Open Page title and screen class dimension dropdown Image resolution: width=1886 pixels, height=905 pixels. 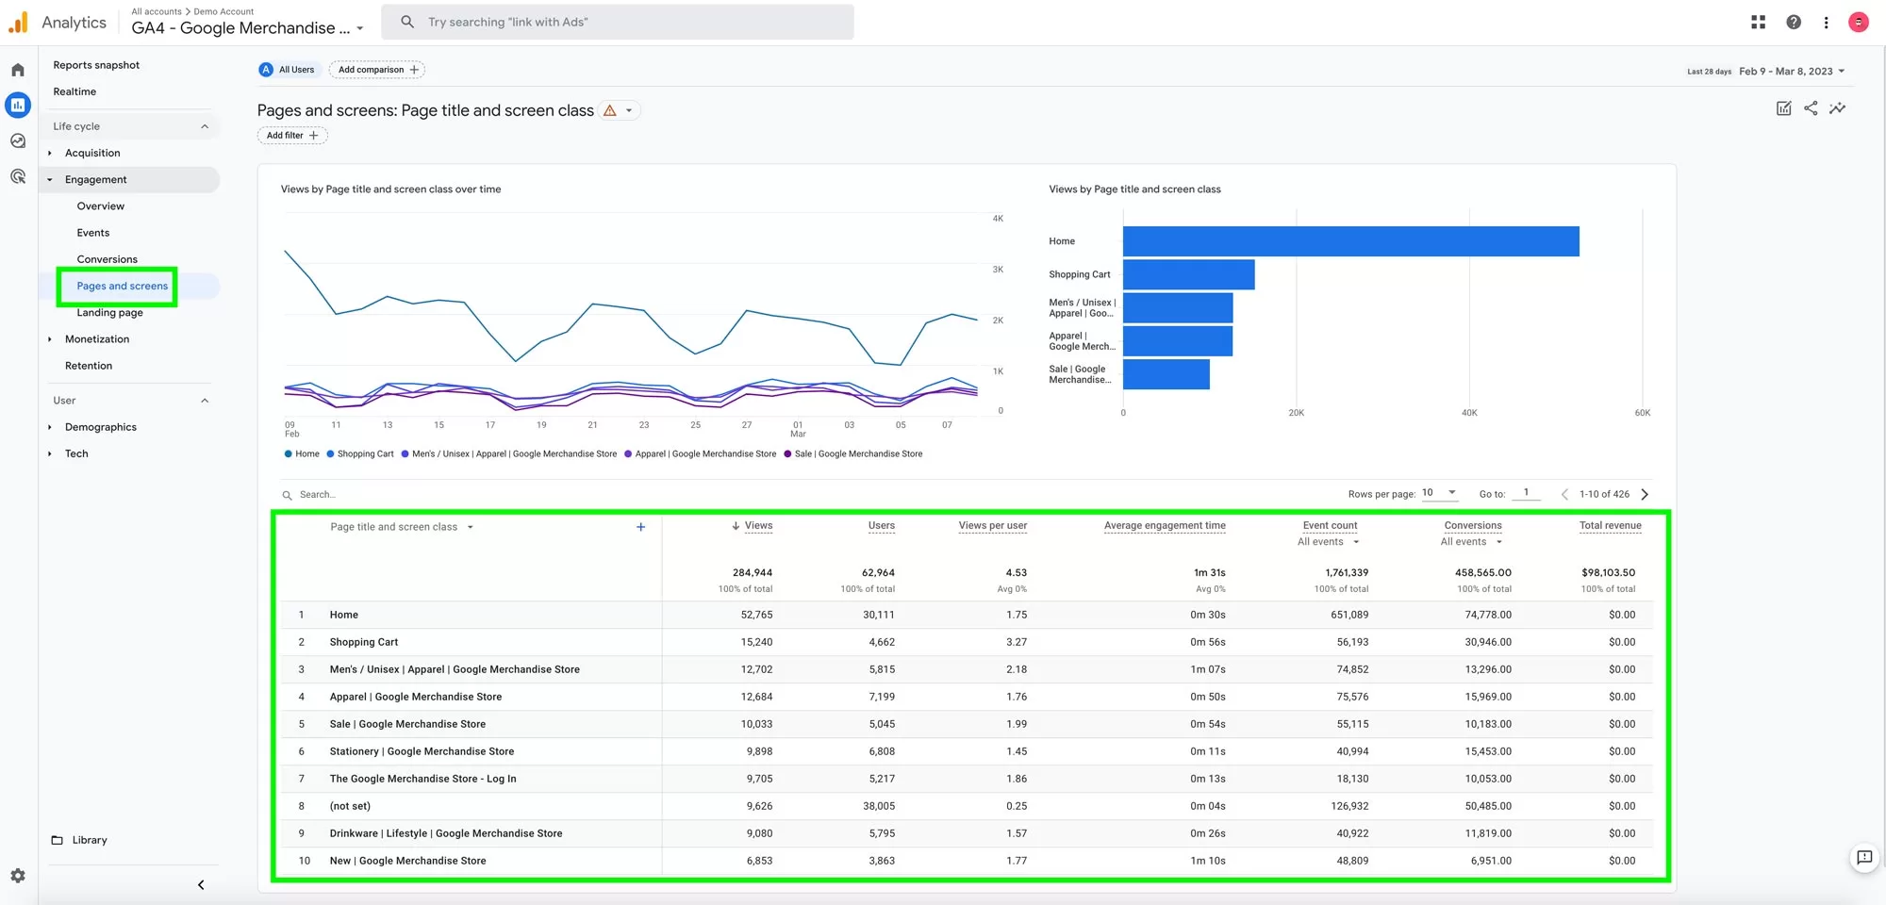point(402,527)
